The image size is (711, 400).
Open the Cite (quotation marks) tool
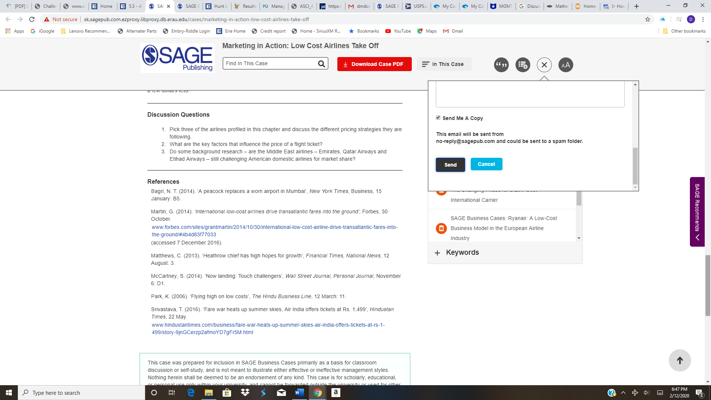(501, 65)
